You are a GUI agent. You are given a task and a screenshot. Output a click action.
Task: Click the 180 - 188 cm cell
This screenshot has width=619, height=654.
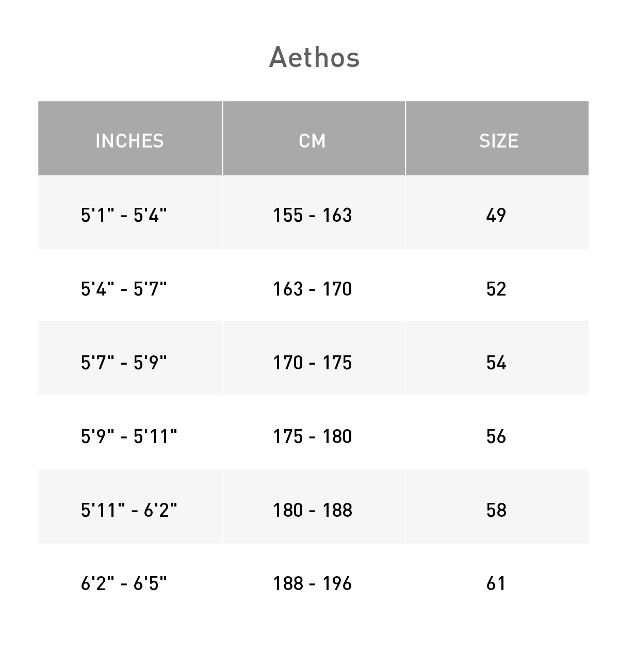pyautogui.click(x=313, y=510)
